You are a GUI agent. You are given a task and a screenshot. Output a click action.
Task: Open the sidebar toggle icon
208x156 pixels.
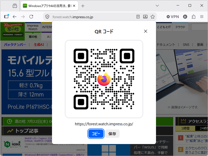point(6,16)
